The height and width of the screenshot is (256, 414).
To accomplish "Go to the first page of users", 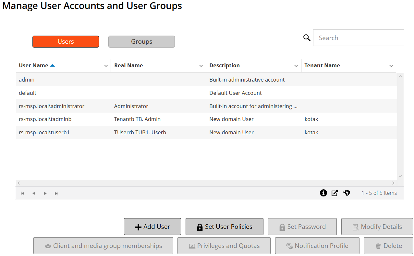I will [x=23, y=193].
